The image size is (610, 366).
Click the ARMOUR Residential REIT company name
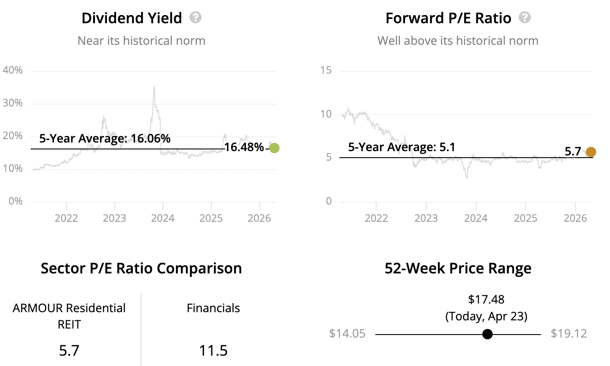pyautogui.click(x=69, y=316)
